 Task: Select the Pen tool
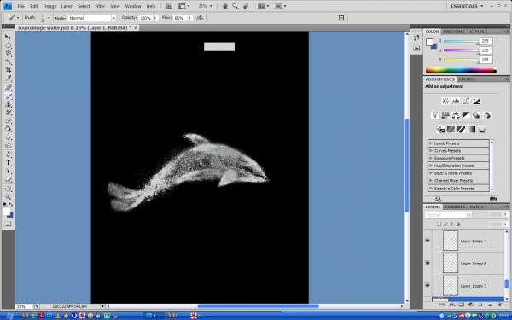tap(8, 154)
